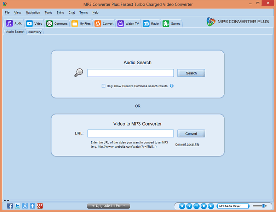The height and width of the screenshot is (212, 276).
Task: Go to the My Files tab
Action: 81,24
